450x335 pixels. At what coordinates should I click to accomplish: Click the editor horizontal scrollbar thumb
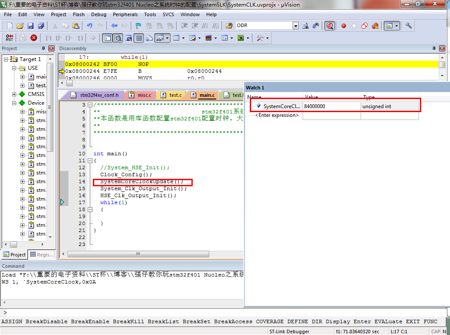click(138, 254)
